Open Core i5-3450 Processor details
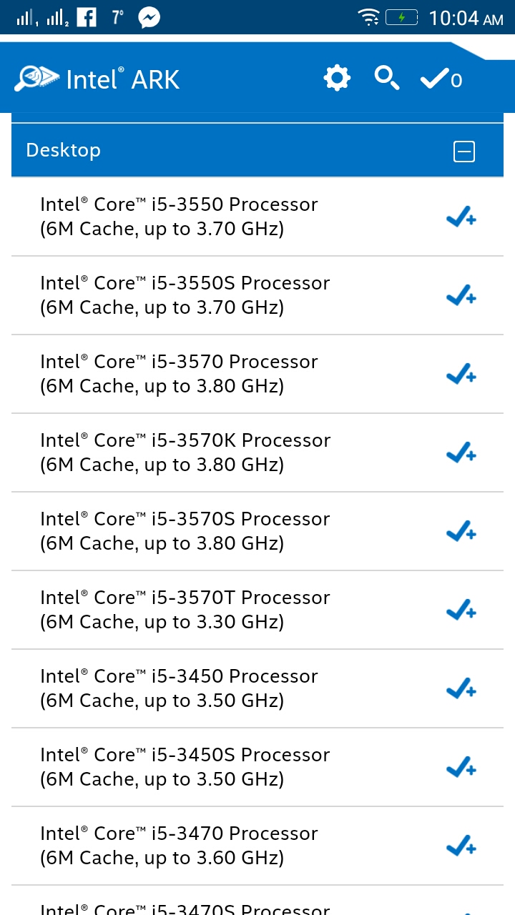The image size is (515, 915). tap(179, 688)
